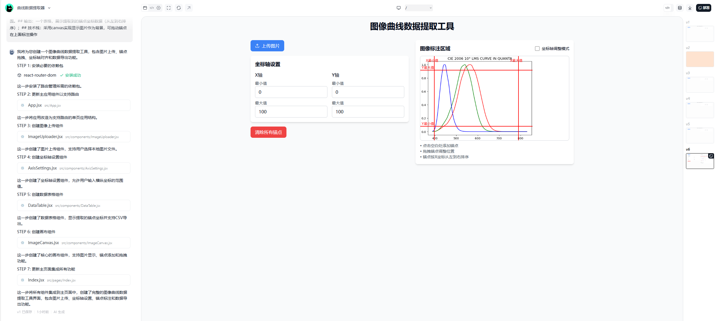Click the 部署 deploy button
This screenshot has height=321, width=716.
pos(703,8)
